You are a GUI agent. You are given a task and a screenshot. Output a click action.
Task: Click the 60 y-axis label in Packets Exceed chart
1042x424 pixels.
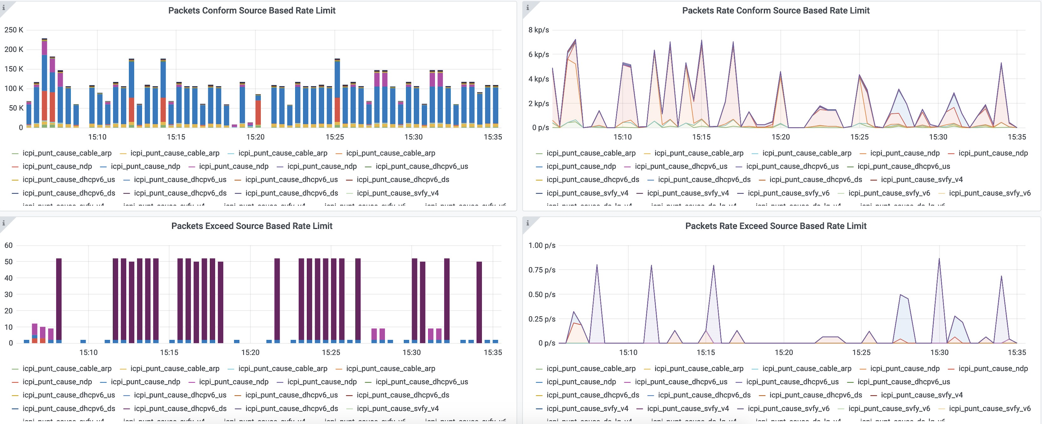point(9,245)
